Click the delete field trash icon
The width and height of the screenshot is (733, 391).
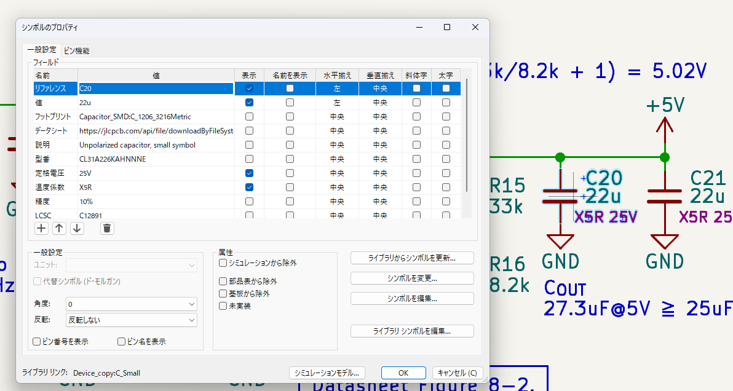click(x=107, y=229)
